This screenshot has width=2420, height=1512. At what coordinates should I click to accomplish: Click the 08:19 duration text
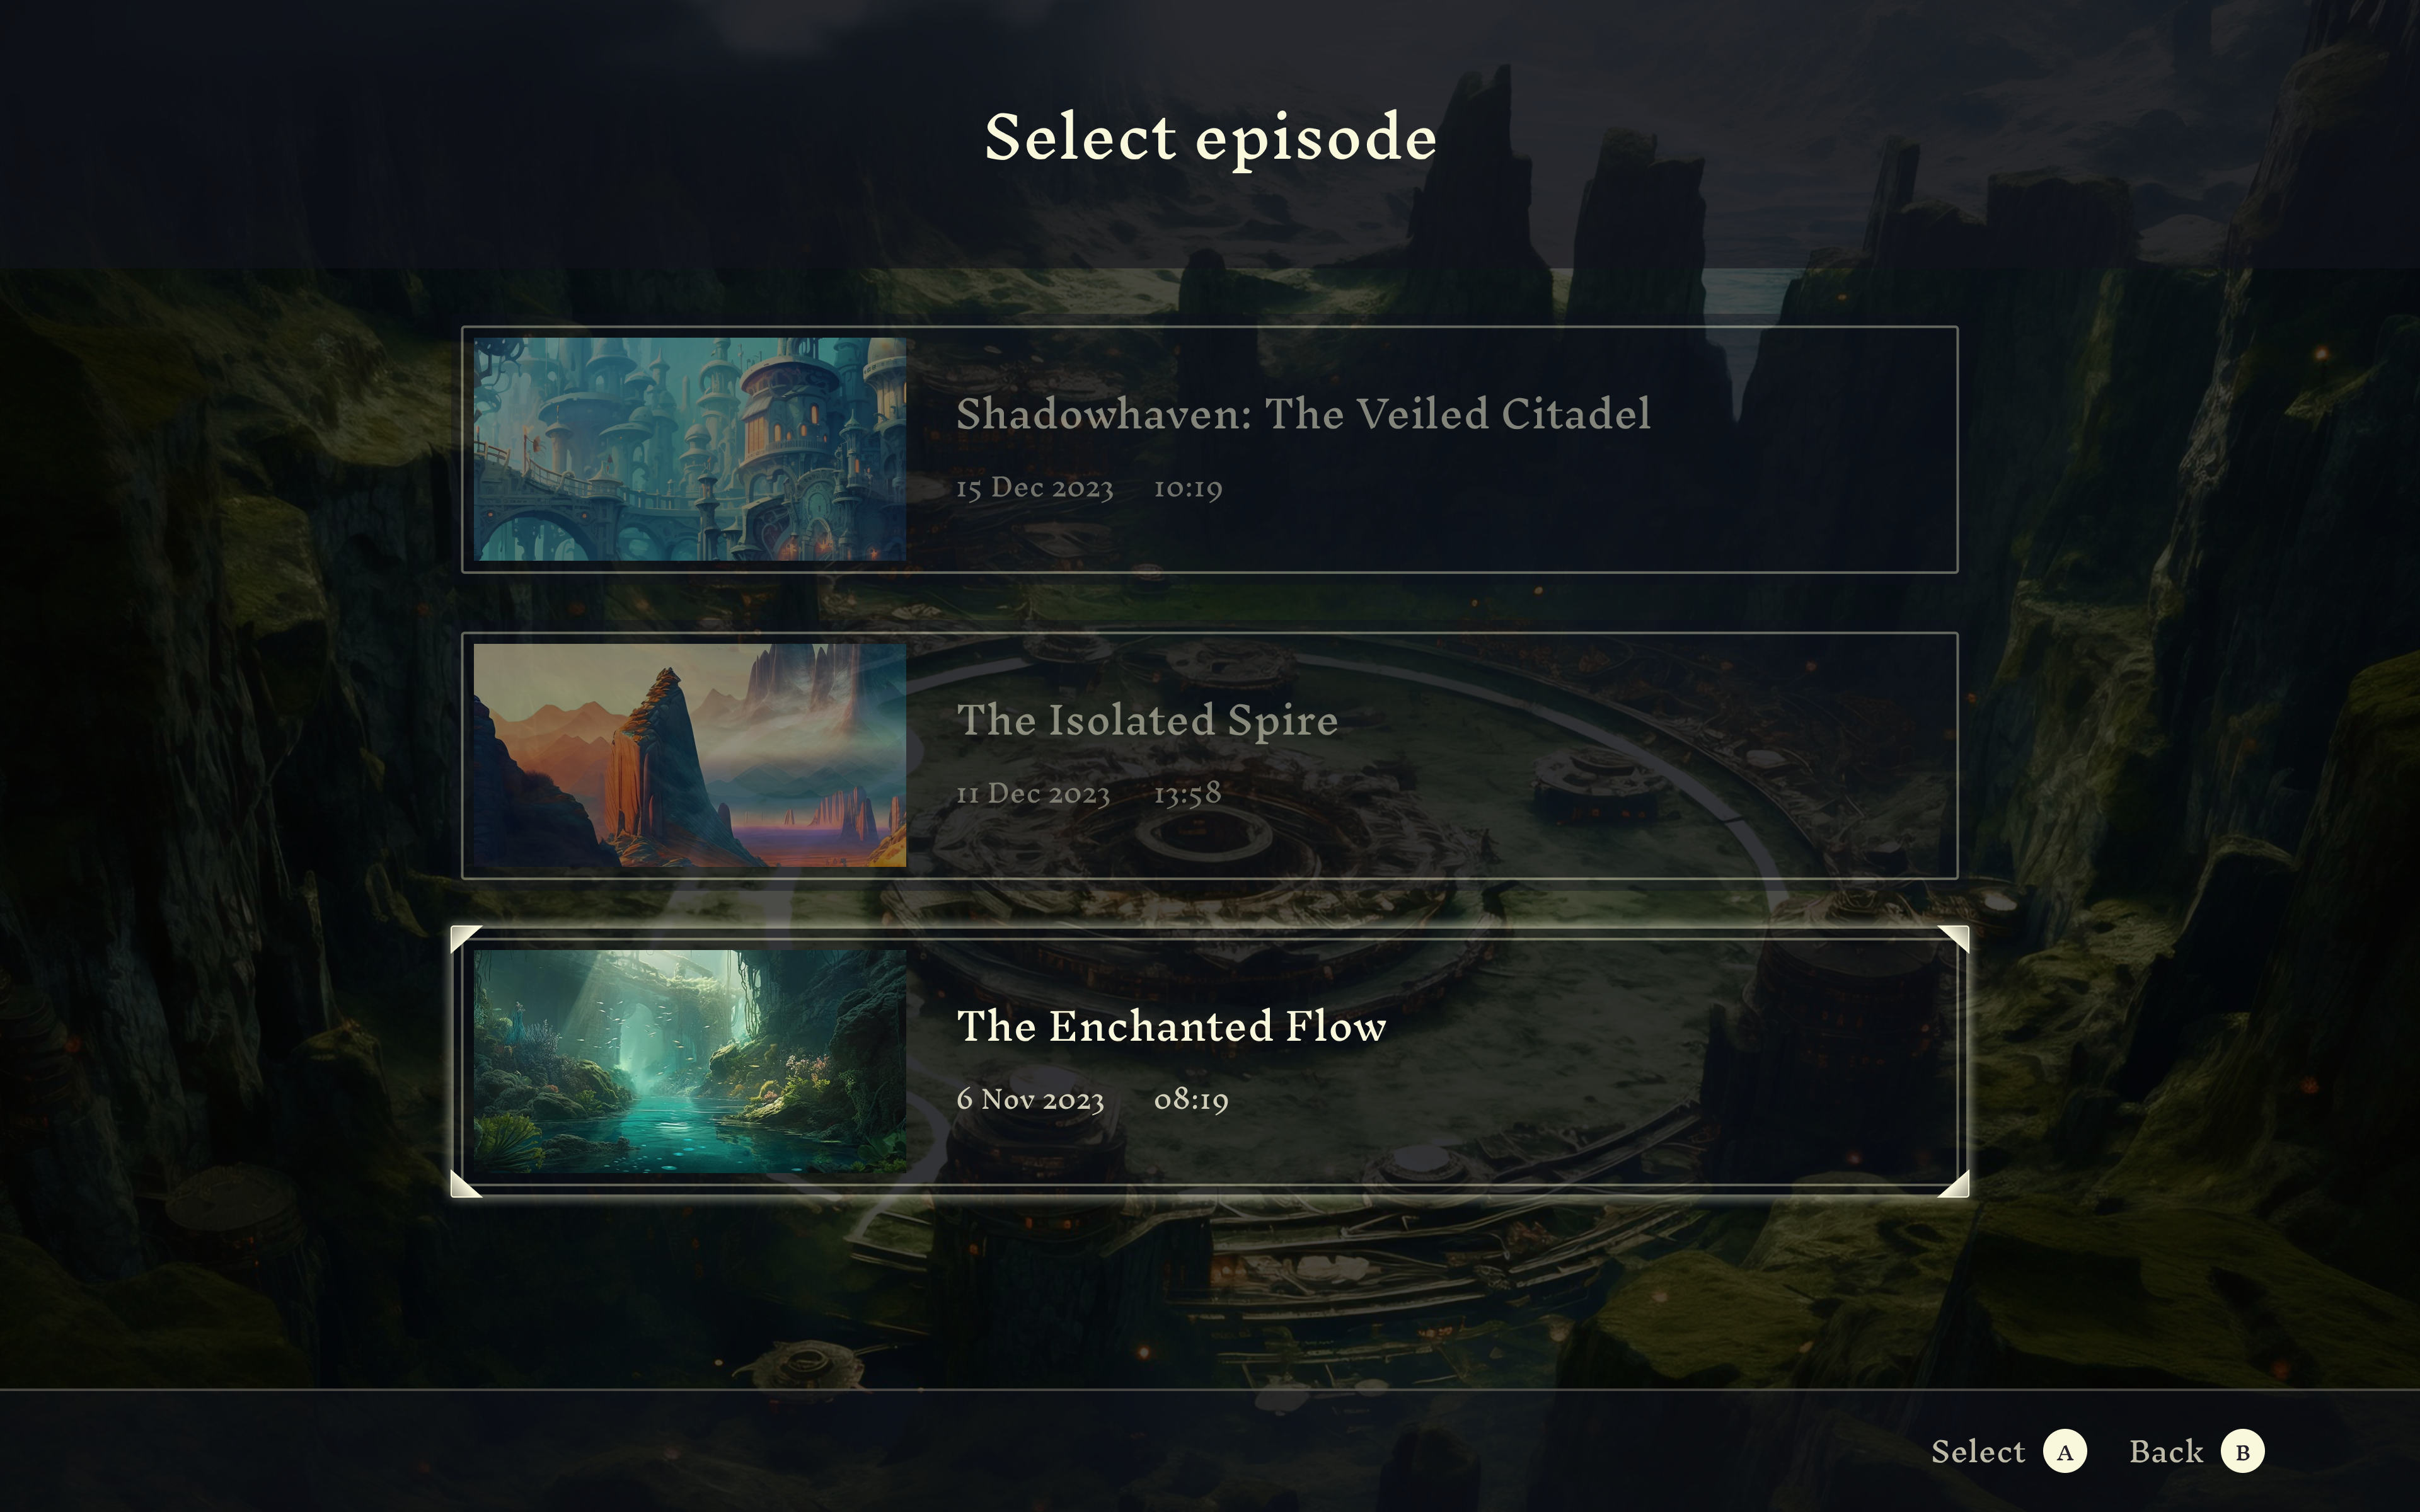point(1190,1100)
